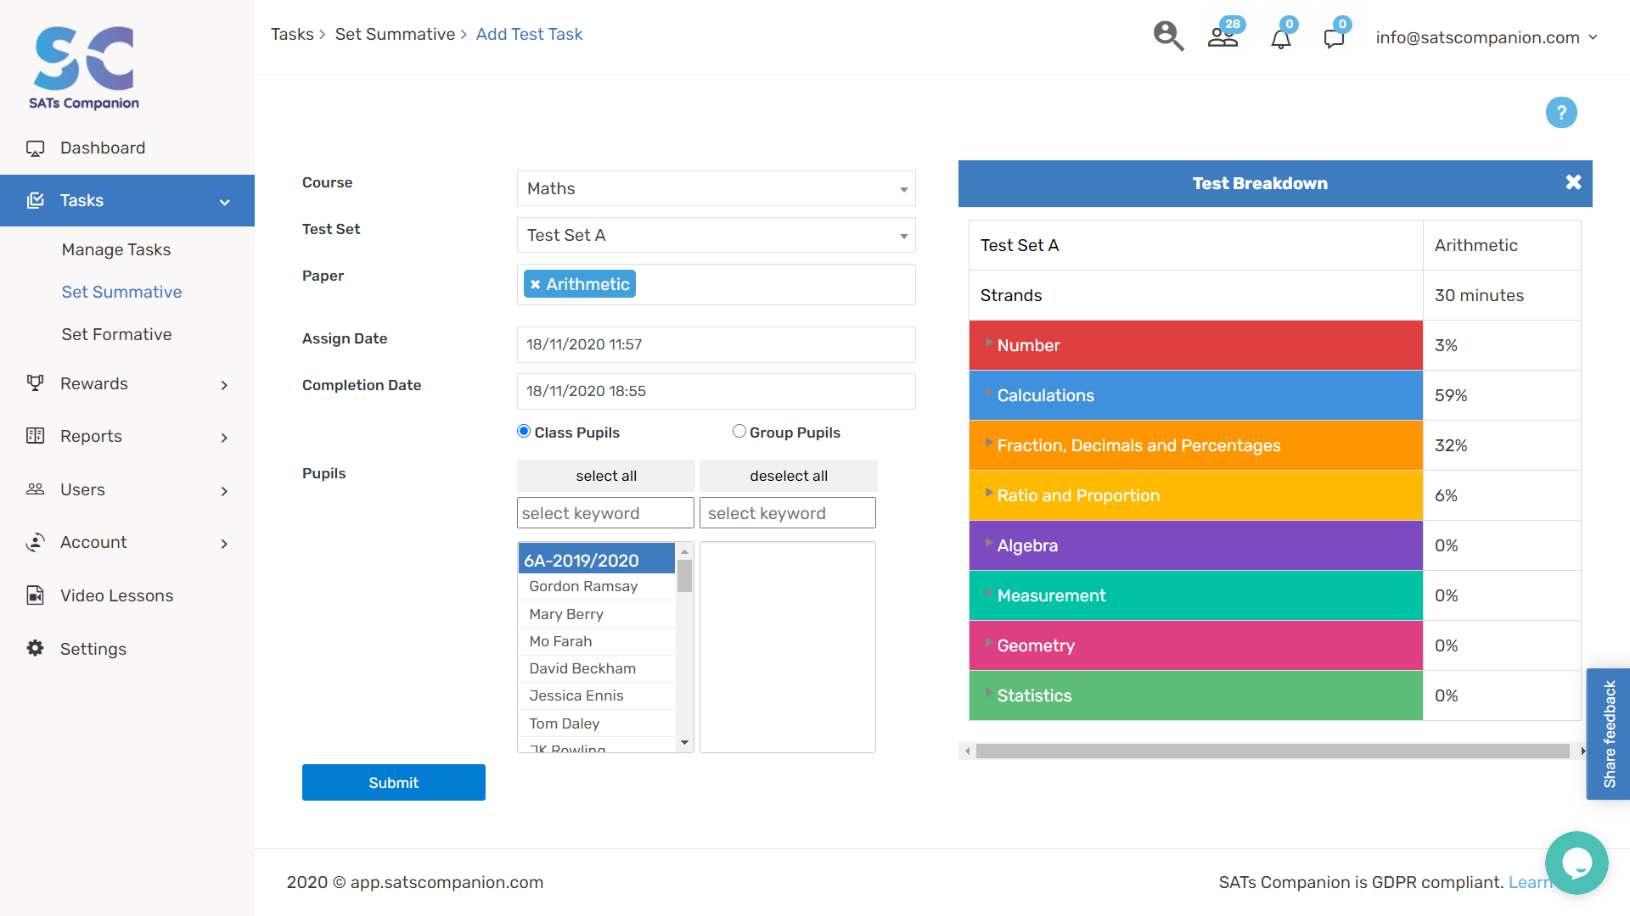Click the Submit button
The width and height of the screenshot is (1630, 916).
pos(394,782)
